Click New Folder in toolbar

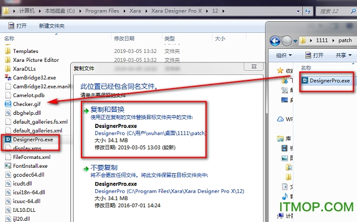coord(51,26)
